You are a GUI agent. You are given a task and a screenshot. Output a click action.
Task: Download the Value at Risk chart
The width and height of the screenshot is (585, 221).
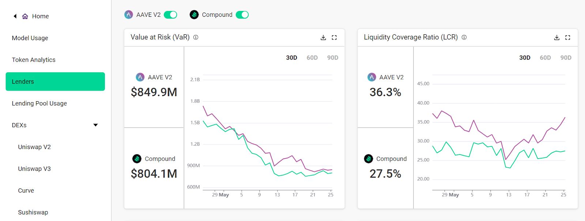click(323, 37)
